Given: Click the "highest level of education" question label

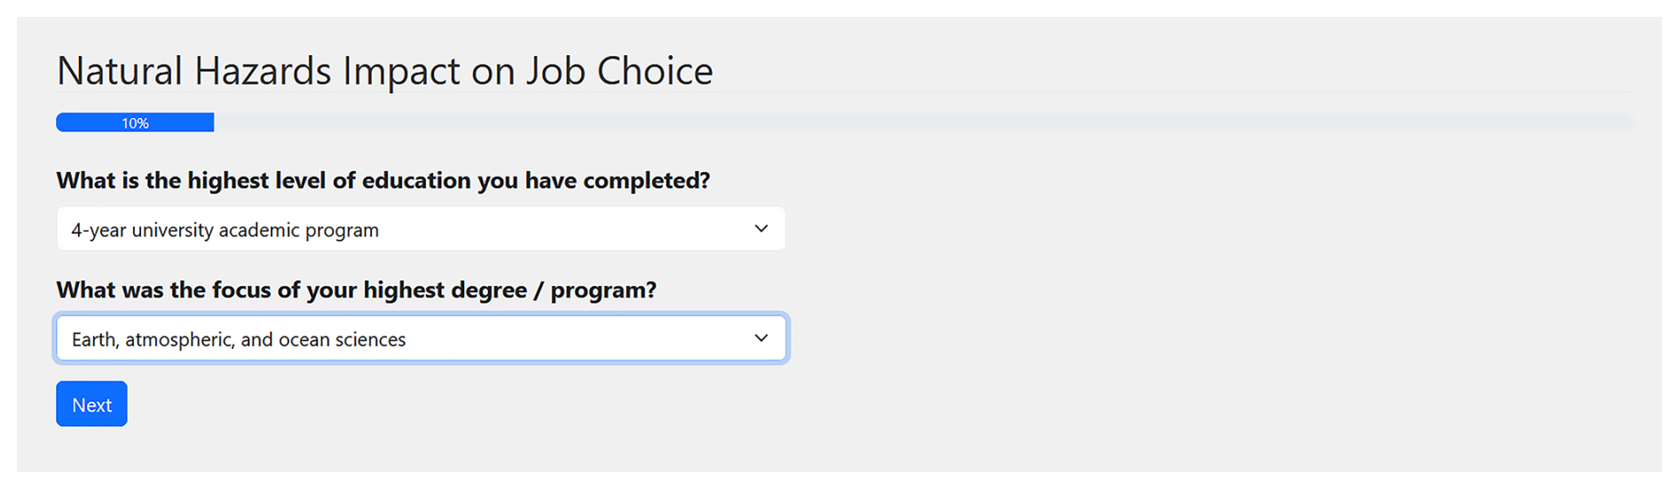Looking at the screenshot, I should (382, 180).
